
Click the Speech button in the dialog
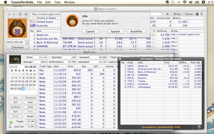coord(116,31)
